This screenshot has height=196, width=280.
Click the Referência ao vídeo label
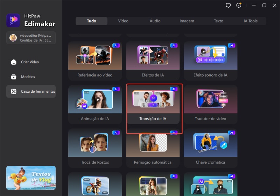click(x=95, y=75)
